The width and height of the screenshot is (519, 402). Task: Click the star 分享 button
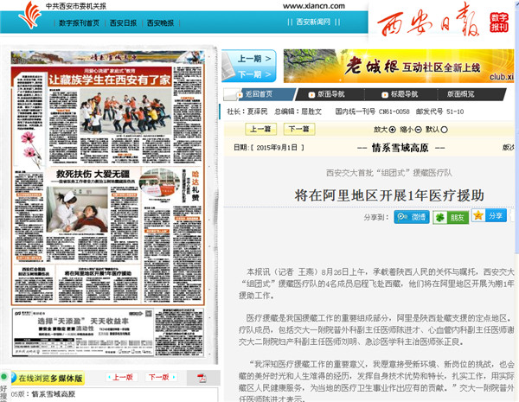coord(489,216)
